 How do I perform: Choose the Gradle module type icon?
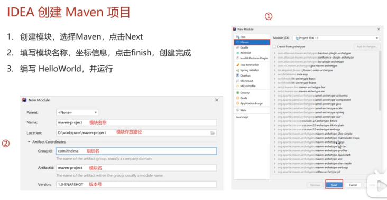coord(238,47)
